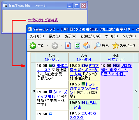This screenshot has width=139, height=120.
Task: Click the weather 天 icon at 19:58
Action: (50, 114)
